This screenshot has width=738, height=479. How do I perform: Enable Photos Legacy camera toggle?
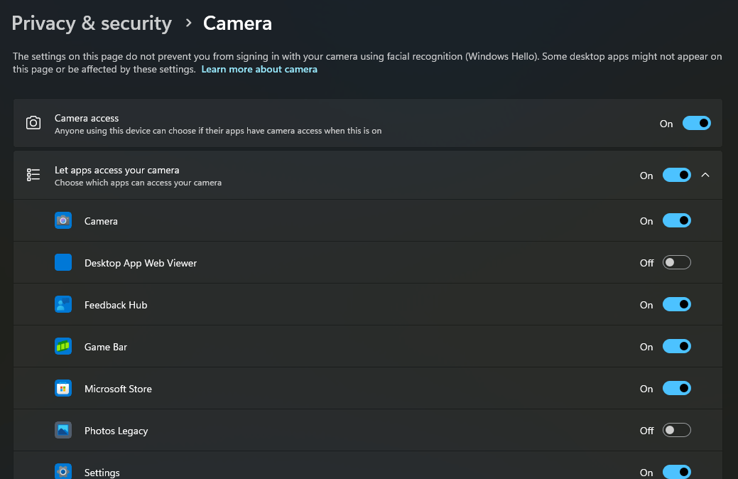tap(677, 430)
